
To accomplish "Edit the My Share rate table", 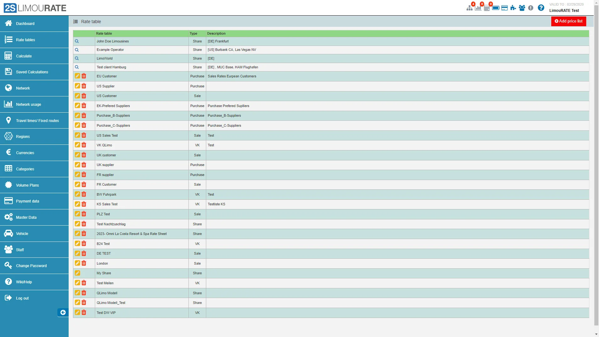I will coord(77,273).
